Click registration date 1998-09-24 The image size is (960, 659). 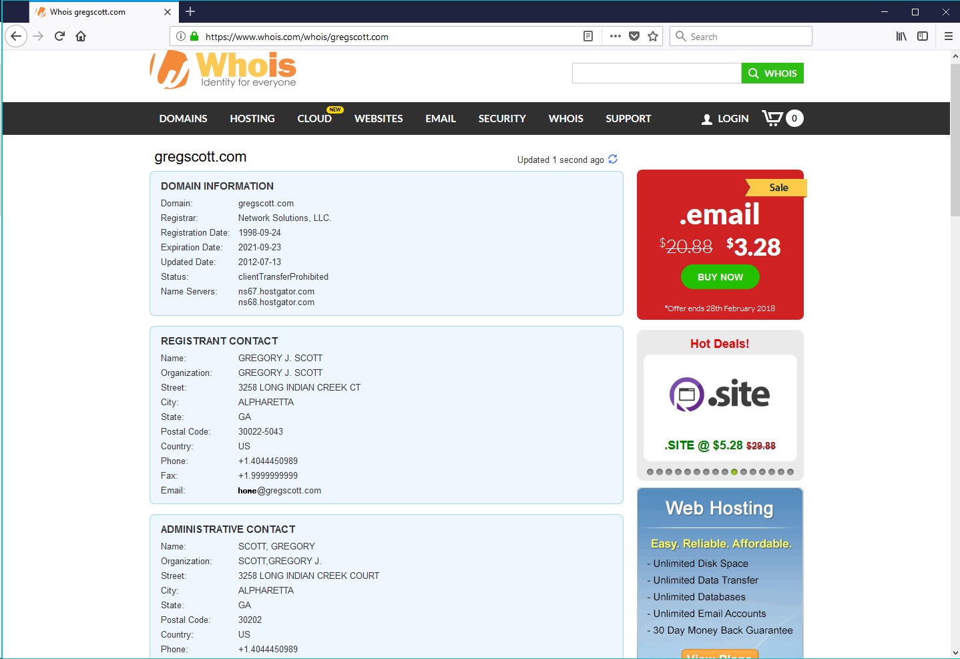[260, 232]
